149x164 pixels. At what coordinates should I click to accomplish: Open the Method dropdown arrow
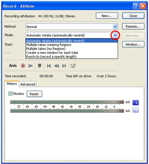coord(115,27)
